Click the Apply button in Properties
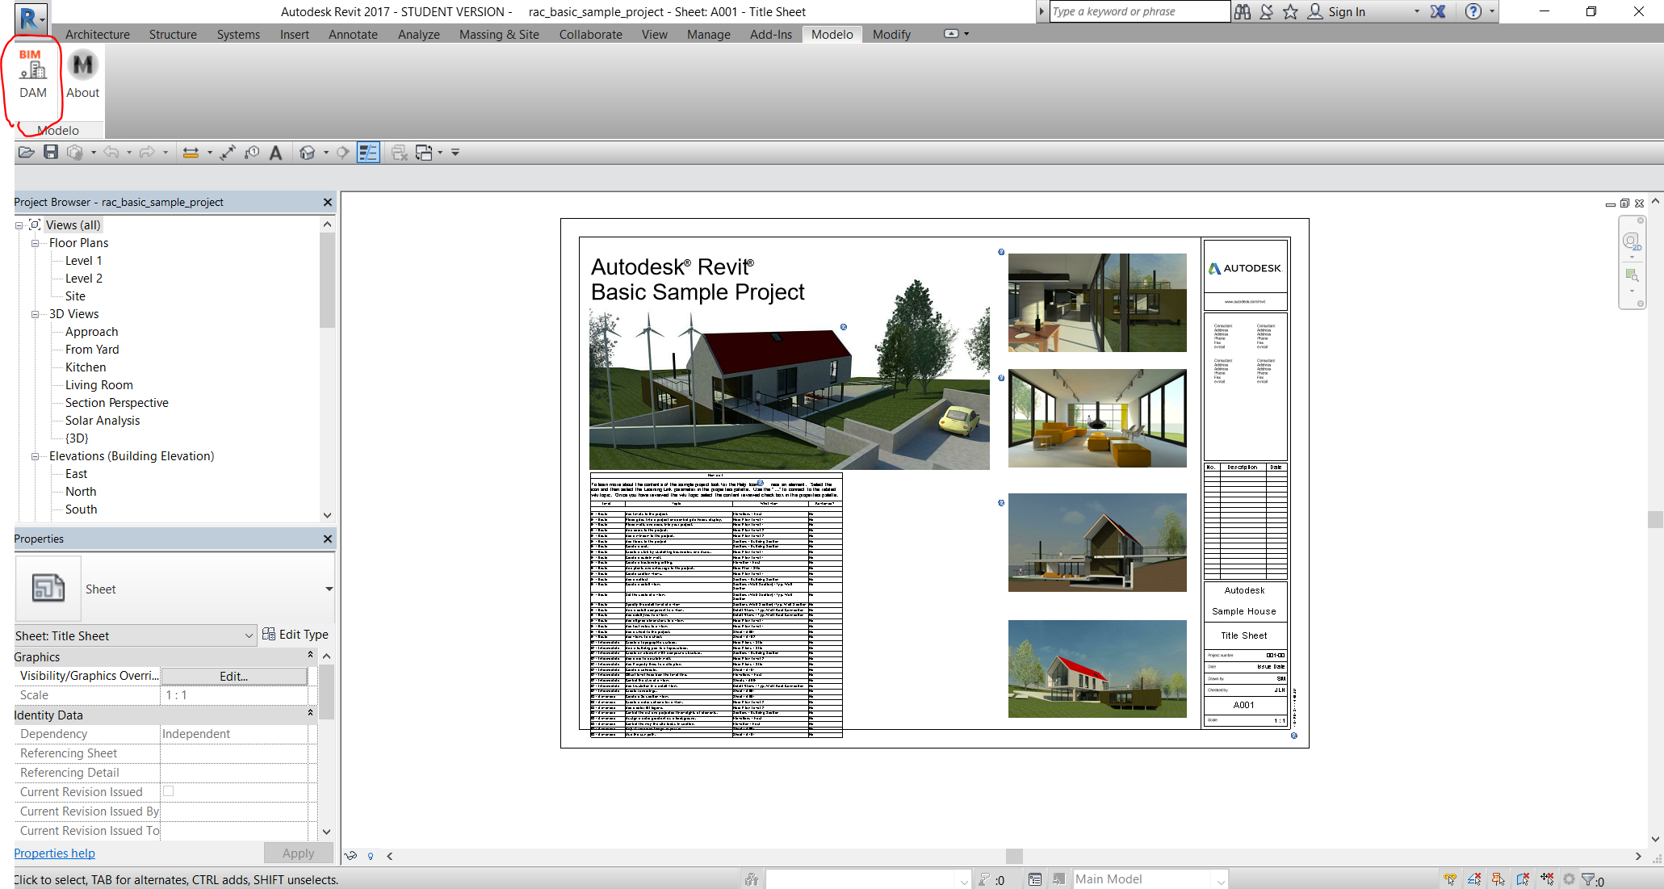Image resolution: width=1664 pixels, height=889 pixels. 298,853
